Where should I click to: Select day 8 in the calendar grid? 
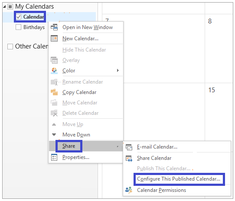(x=210, y=21)
